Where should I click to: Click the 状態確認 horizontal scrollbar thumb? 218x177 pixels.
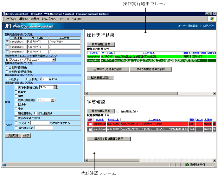tap(113, 160)
